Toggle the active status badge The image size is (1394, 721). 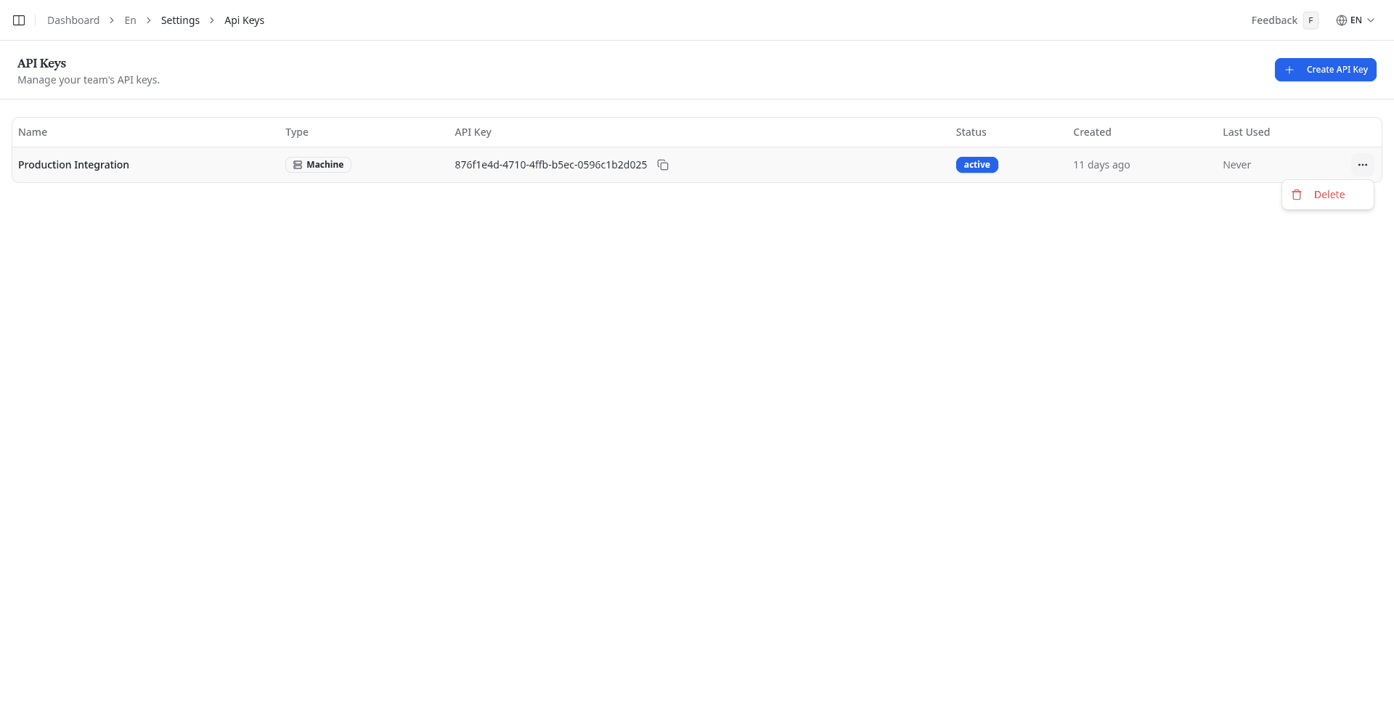977,165
